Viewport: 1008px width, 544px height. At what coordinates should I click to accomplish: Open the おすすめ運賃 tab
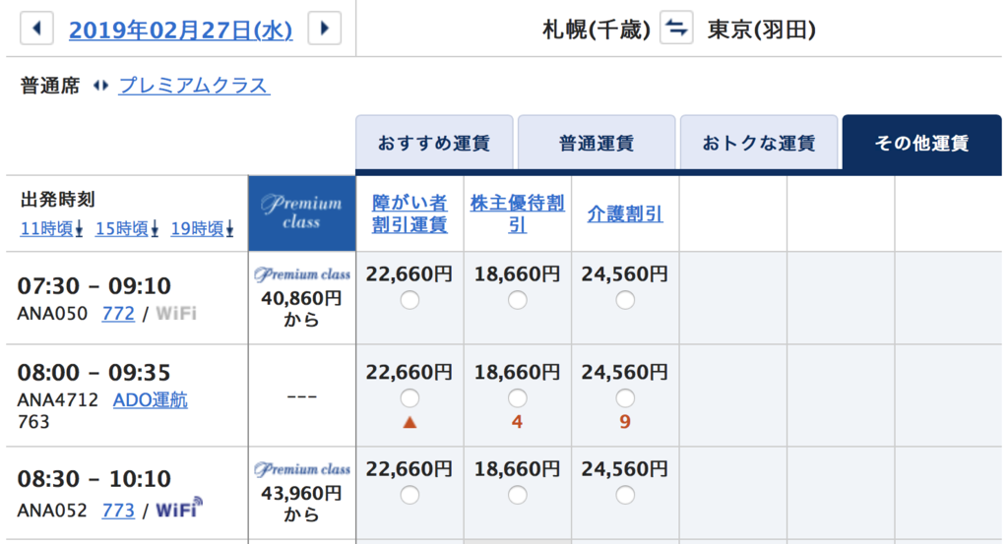click(x=434, y=143)
